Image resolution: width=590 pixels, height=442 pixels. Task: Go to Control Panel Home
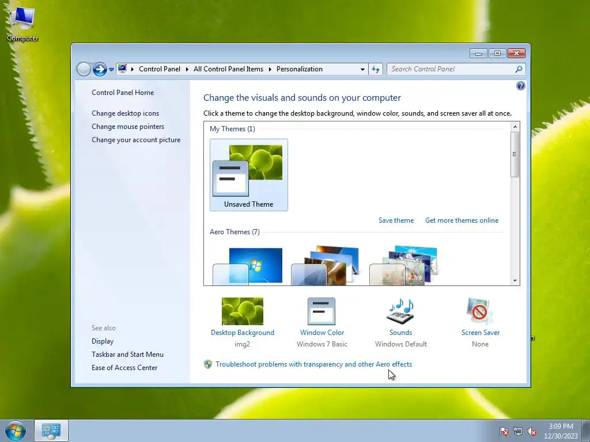[x=123, y=93]
